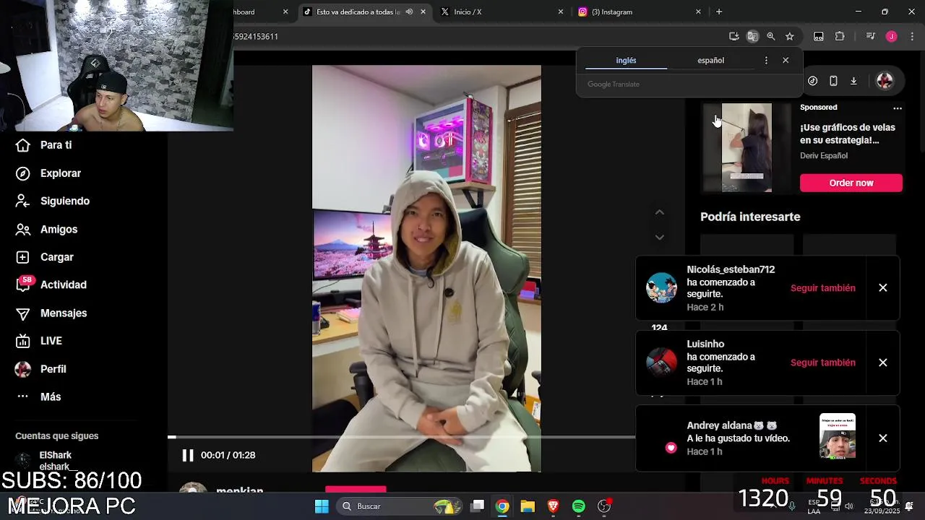Image resolution: width=925 pixels, height=520 pixels.
Task: Go to the Siguiendo feed
Action: click(x=53, y=201)
